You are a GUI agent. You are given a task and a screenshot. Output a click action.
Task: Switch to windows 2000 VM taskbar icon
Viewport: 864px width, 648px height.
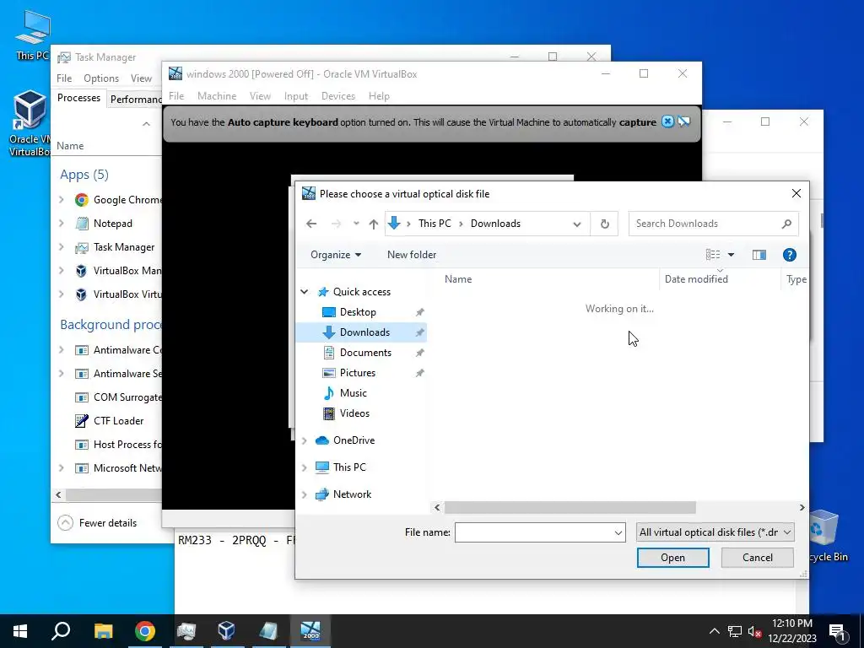tap(310, 631)
